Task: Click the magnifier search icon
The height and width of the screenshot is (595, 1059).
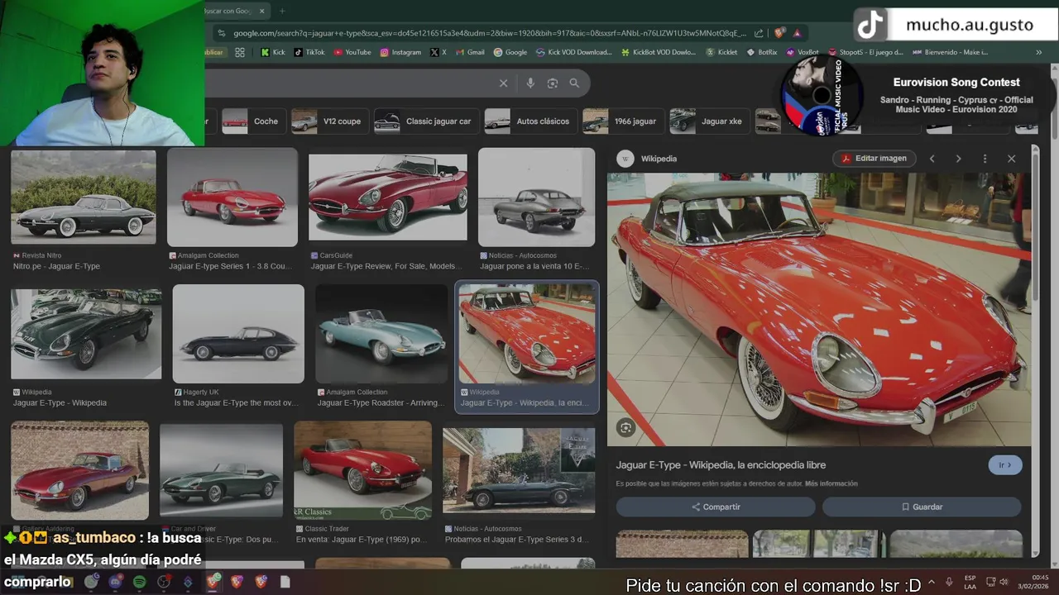Action: coord(574,83)
